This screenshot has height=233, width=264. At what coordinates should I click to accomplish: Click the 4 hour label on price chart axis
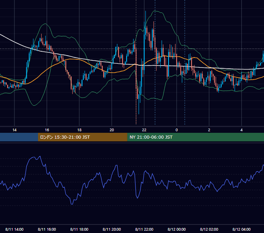point(241,130)
